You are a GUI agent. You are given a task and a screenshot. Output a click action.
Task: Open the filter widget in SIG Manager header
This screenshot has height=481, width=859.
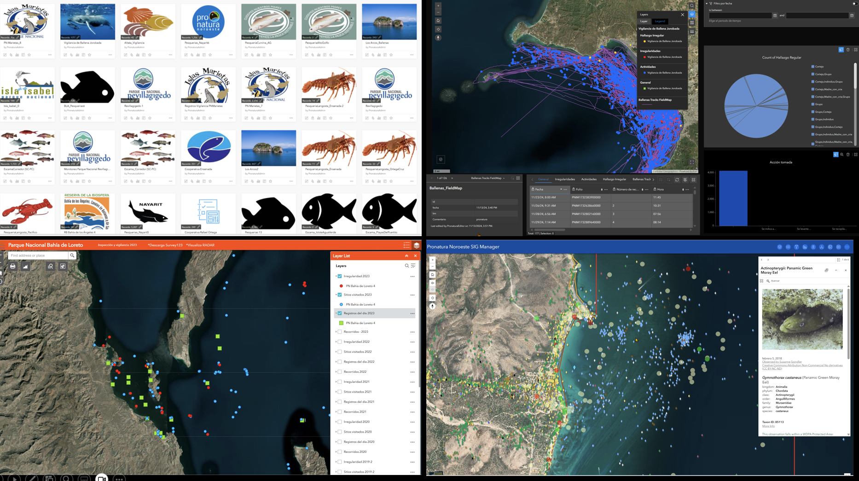(x=796, y=247)
